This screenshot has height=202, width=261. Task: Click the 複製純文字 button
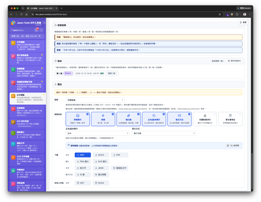pyautogui.click(x=120, y=168)
